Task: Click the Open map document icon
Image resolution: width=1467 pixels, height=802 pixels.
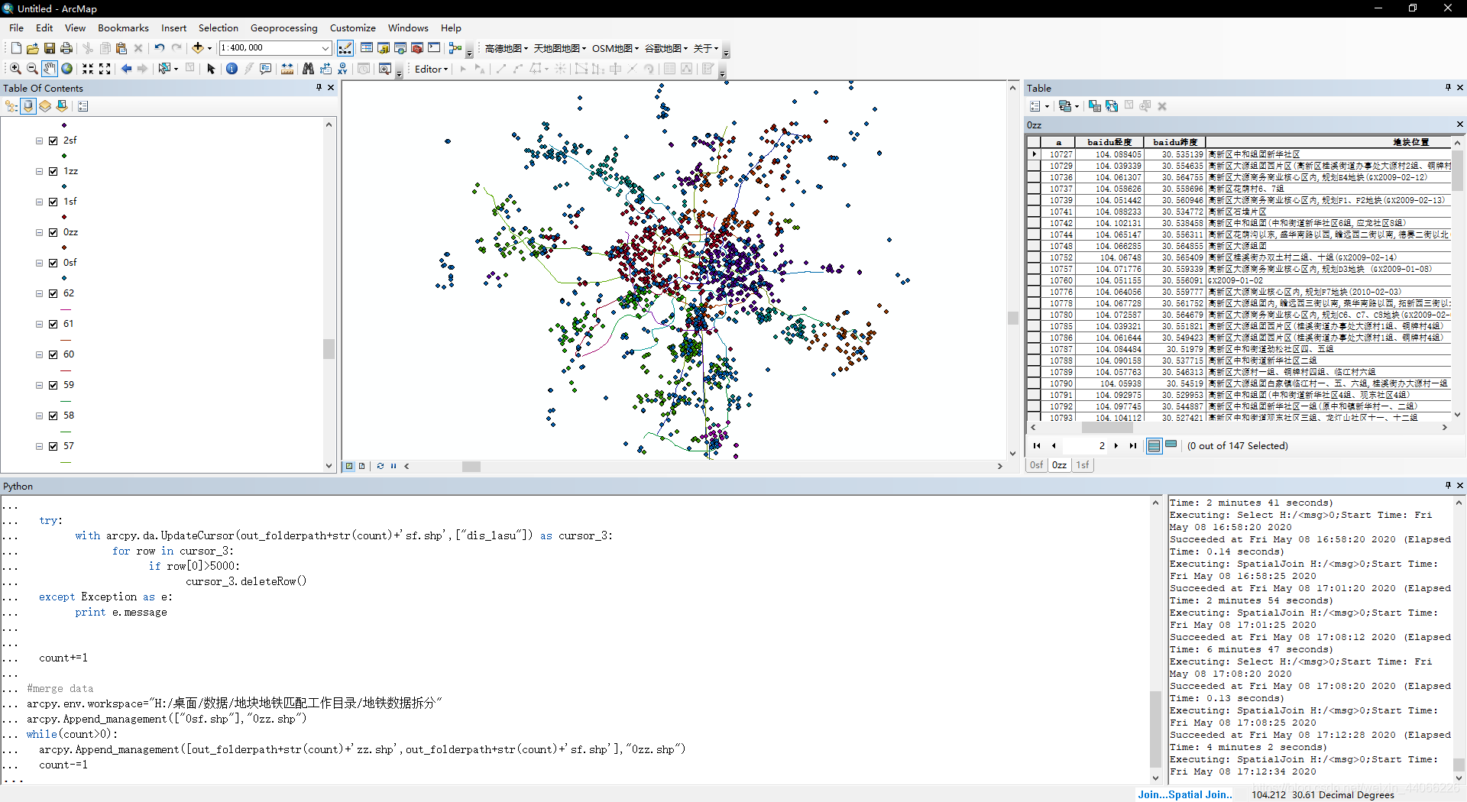Action: pyautogui.click(x=33, y=48)
